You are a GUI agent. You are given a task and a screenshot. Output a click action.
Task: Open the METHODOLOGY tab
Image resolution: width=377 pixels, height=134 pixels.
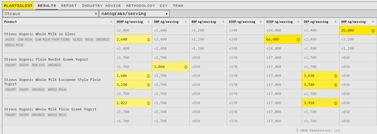(x=140, y=6)
